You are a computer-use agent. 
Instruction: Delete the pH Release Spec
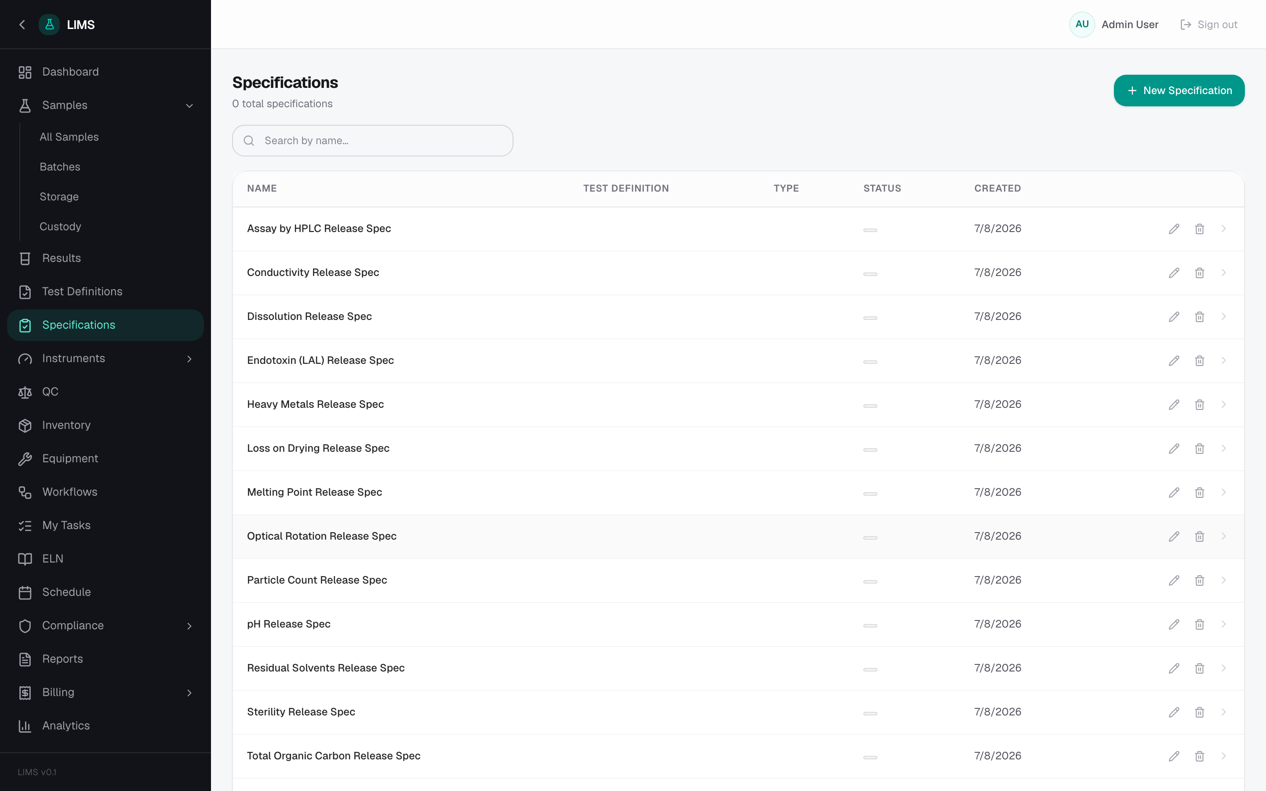pos(1200,624)
